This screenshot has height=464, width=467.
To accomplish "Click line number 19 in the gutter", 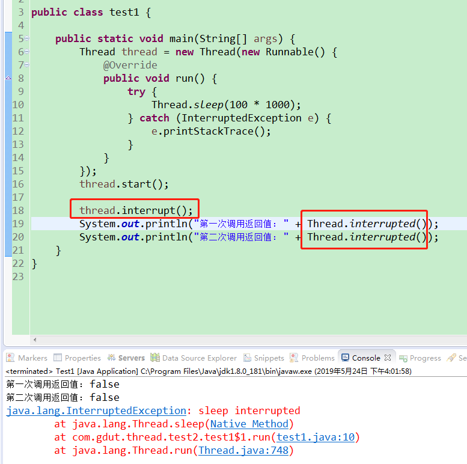I will pyautogui.click(x=18, y=224).
